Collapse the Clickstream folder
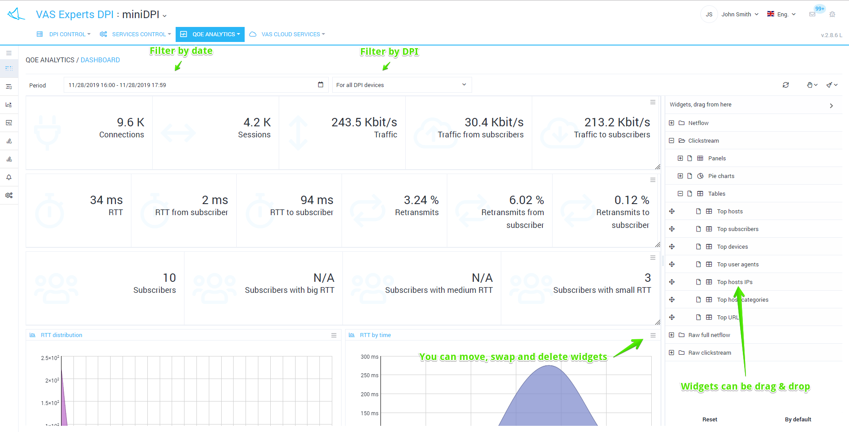This screenshot has height=432, width=849. [672, 141]
